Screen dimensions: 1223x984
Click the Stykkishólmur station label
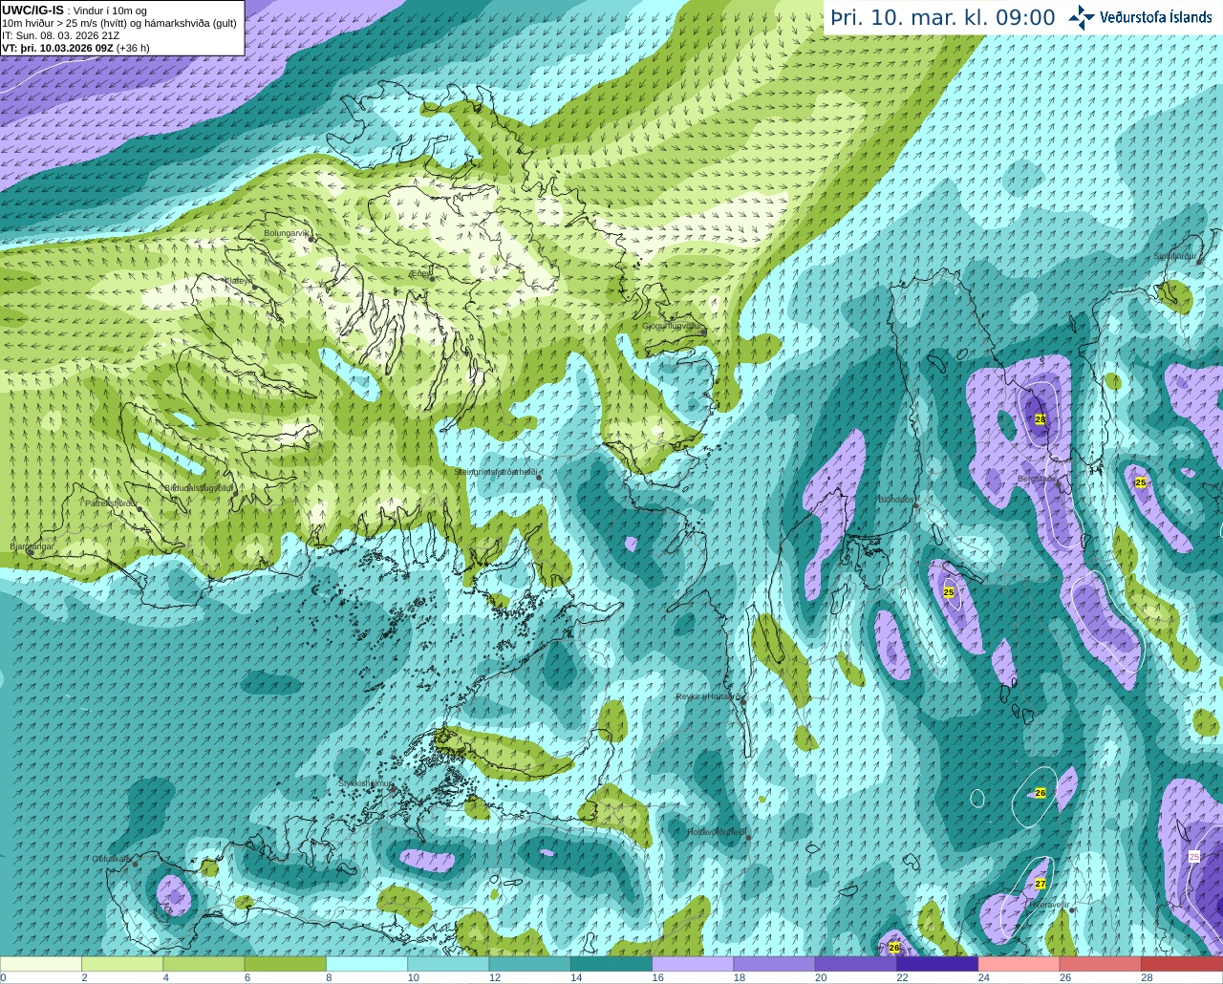(366, 782)
